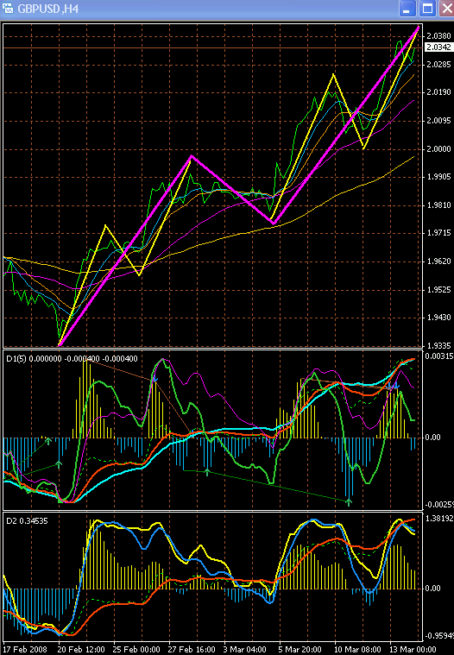This screenshot has height=655, width=454.
Task: Select the green up arrow at D1 panel's lowest trough
Action: click(349, 501)
